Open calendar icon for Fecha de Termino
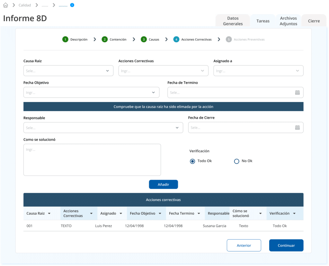The height and width of the screenshot is (266, 329). coord(297,92)
